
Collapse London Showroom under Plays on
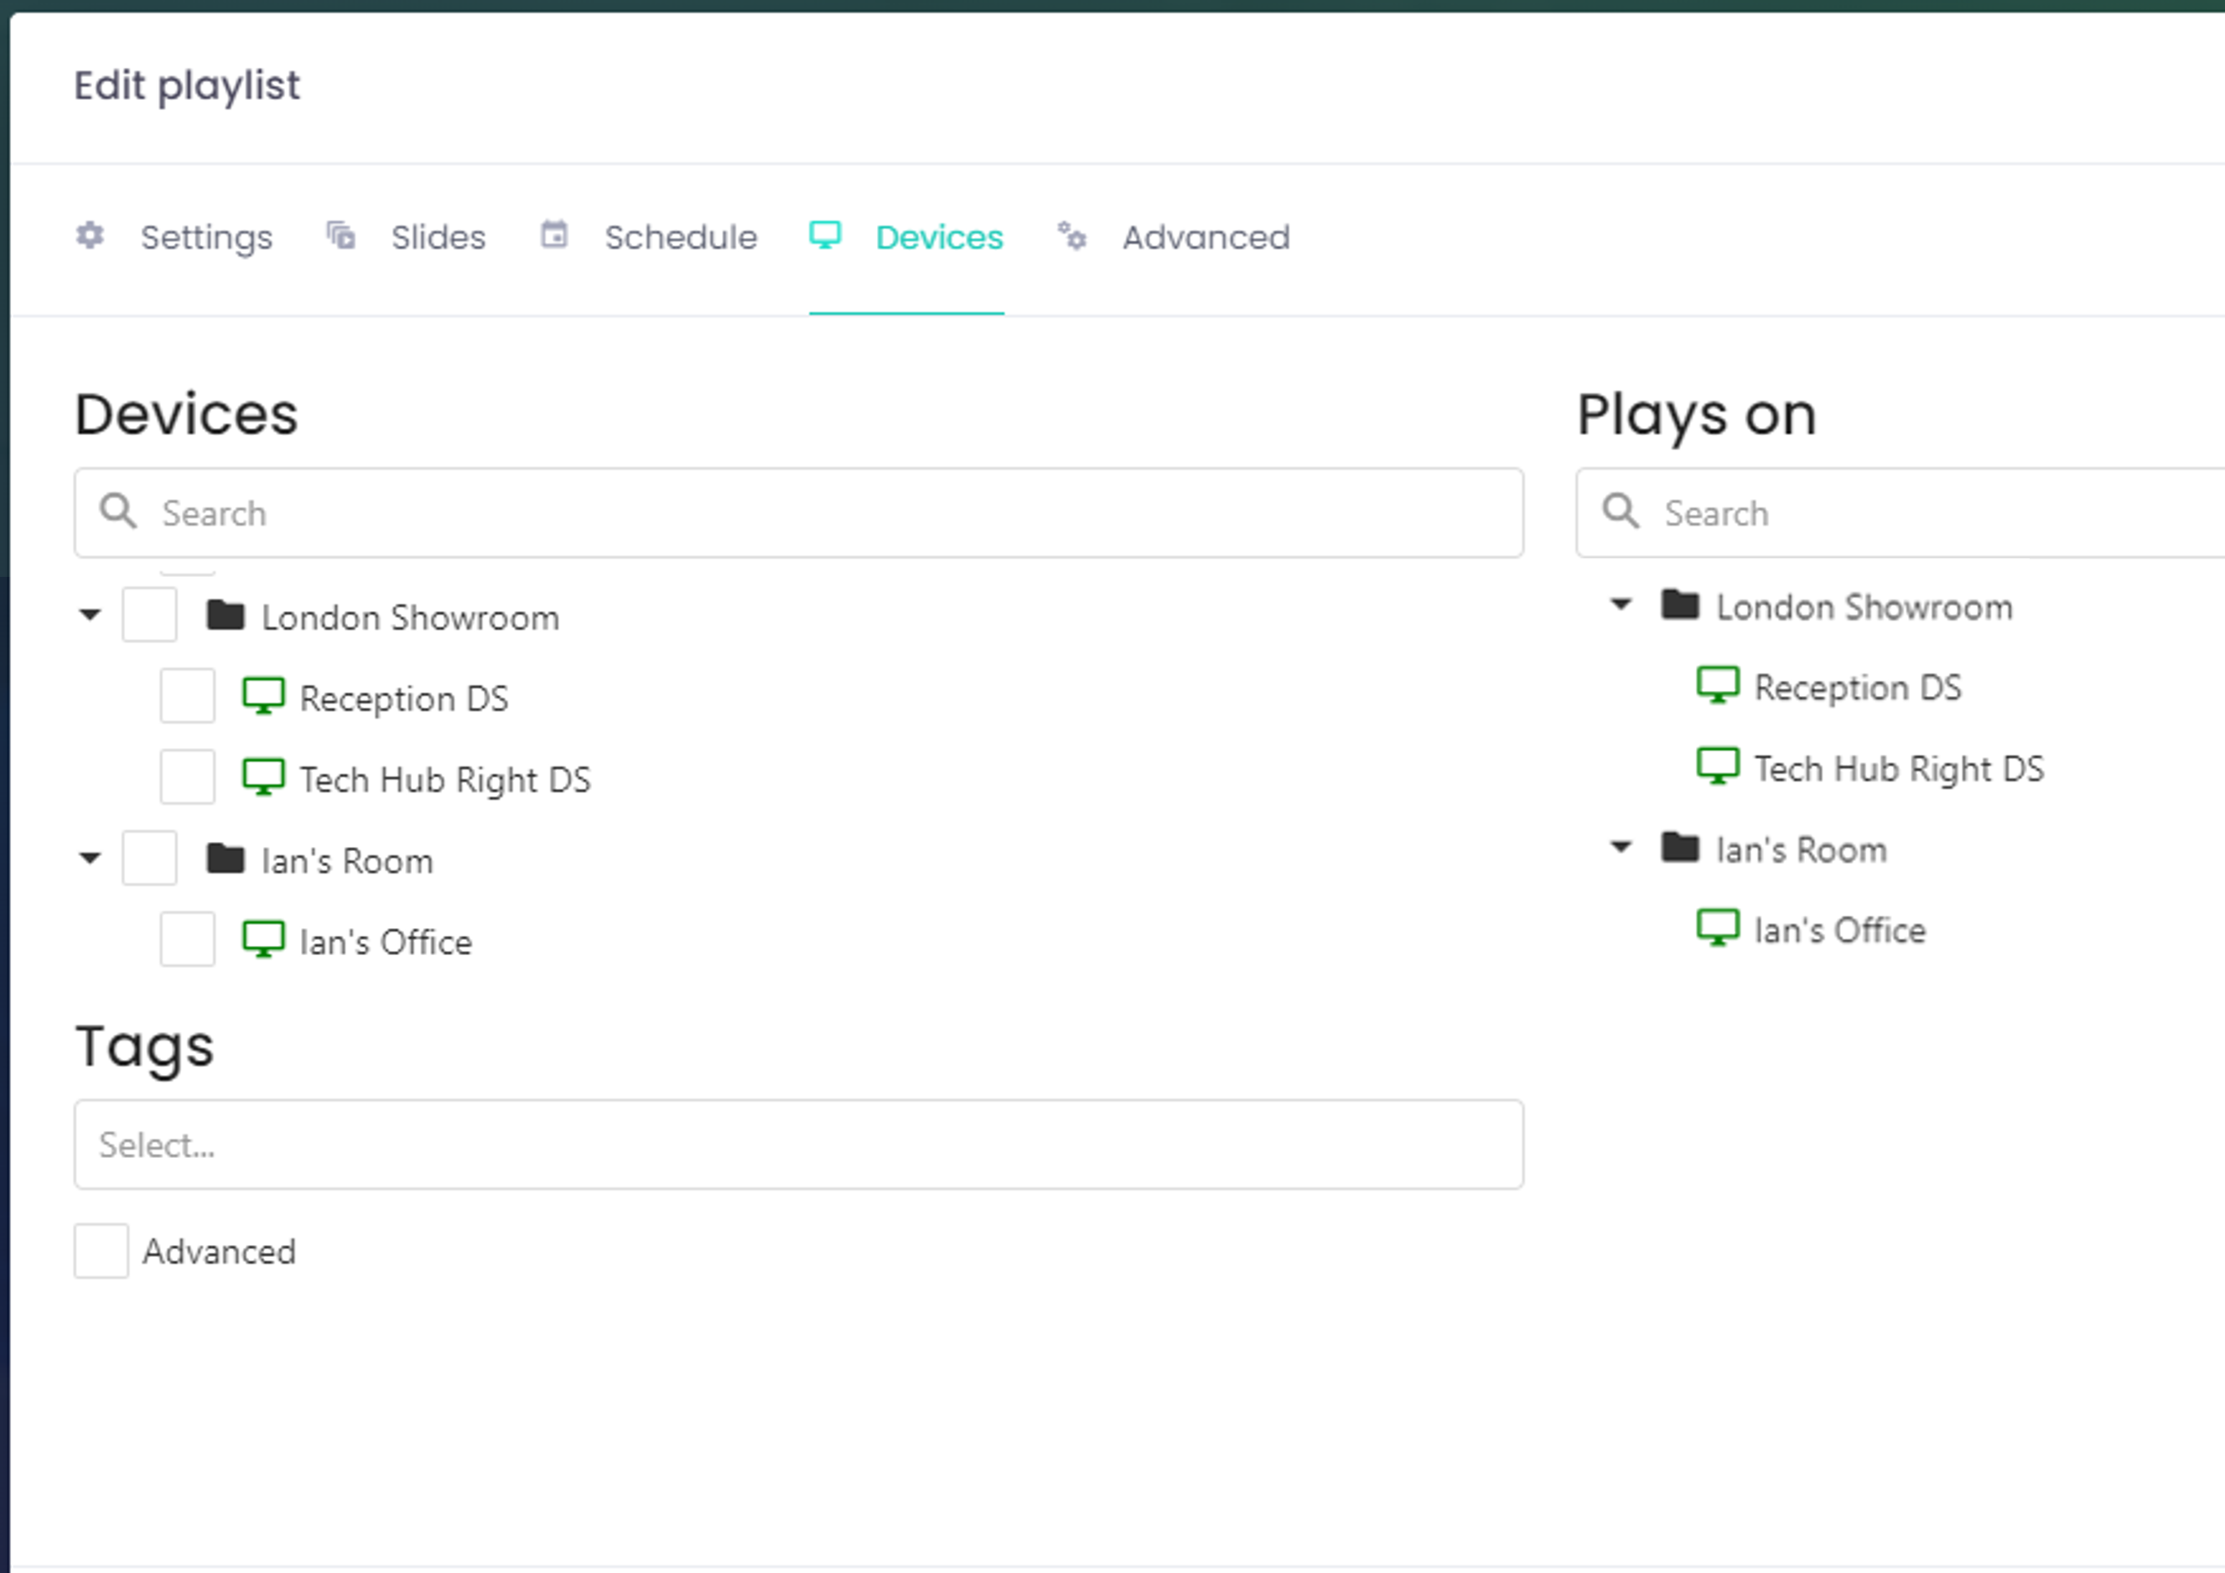coord(1621,604)
